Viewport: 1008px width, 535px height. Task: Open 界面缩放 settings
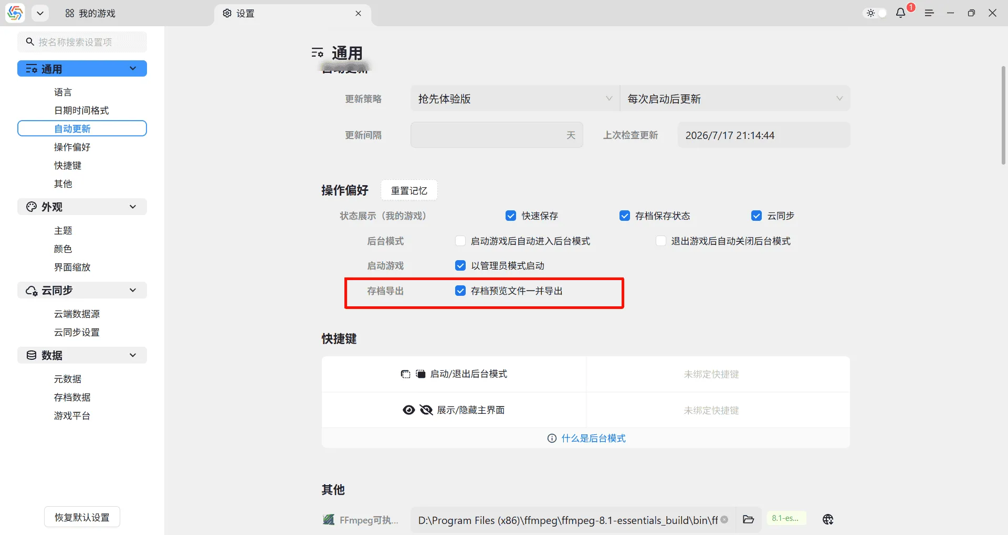point(72,267)
